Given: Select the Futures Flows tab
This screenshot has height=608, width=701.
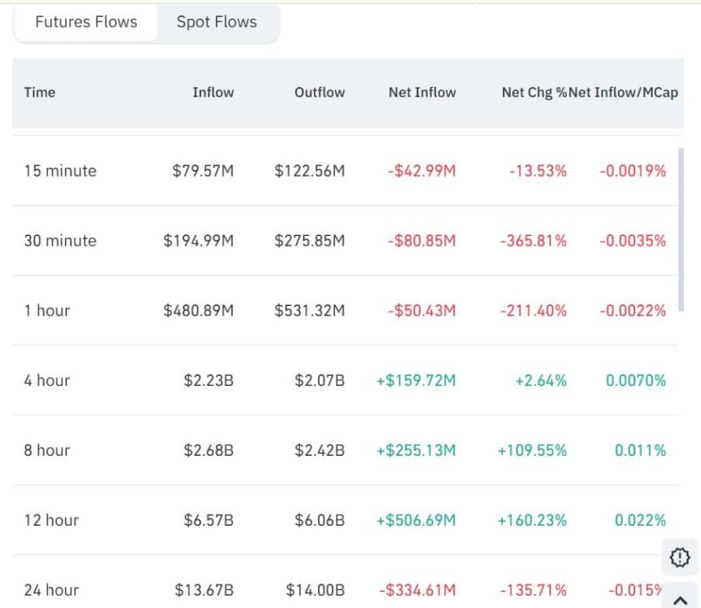Looking at the screenshot, I should pyautogui.click(x=85, y=22).
